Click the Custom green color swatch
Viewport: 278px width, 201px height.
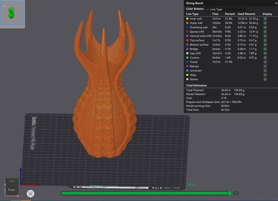187,58
